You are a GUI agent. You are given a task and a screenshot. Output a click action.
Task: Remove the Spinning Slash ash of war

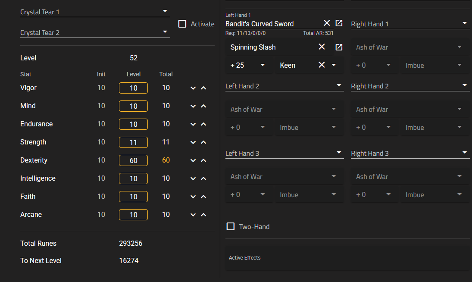[x=322, y=47]
